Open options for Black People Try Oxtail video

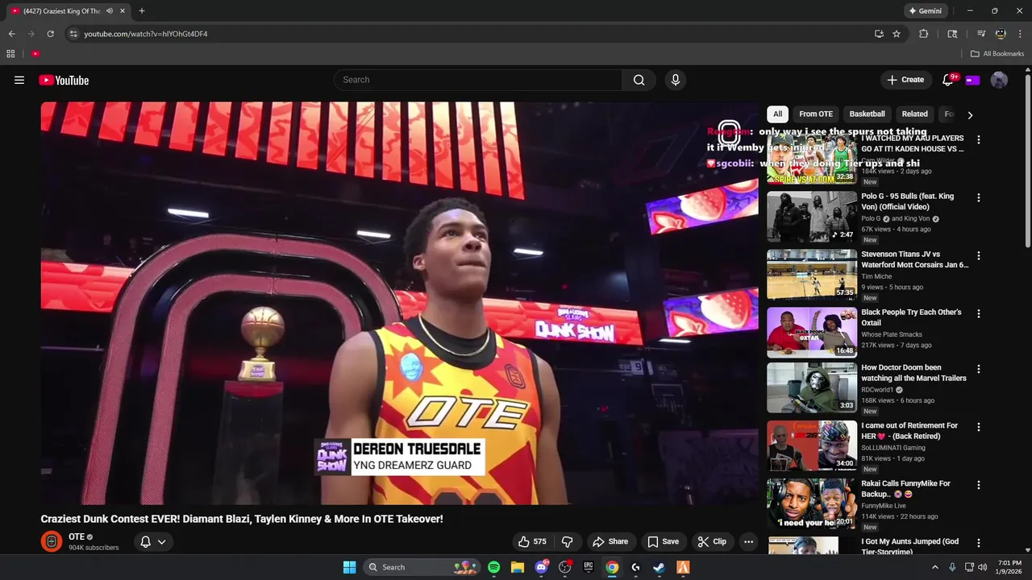979,313
